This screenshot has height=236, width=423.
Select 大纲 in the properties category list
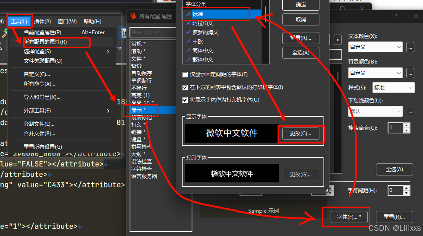pyautogui.click(x=138, y=154)
